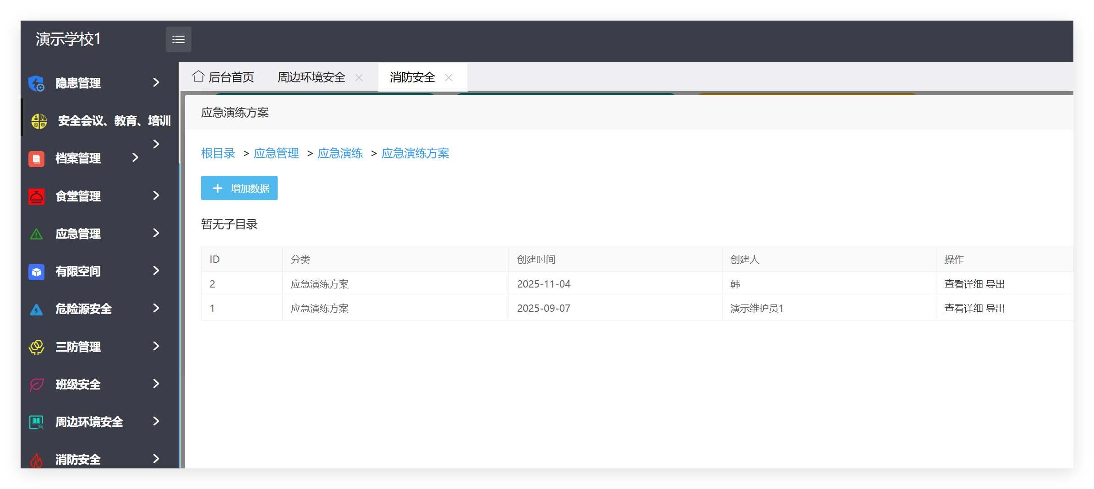
Task: Select the 危险源安全 hazard icon
Action: [x=36, y=309]
